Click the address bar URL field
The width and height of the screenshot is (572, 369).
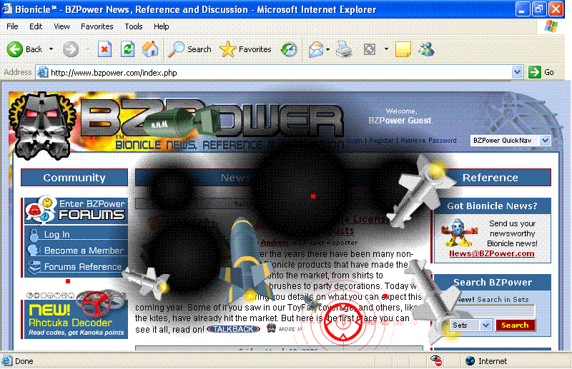tap(279, 73)
